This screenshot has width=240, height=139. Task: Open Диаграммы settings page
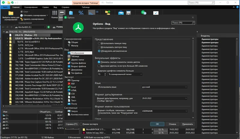click(x=76, y=70)
